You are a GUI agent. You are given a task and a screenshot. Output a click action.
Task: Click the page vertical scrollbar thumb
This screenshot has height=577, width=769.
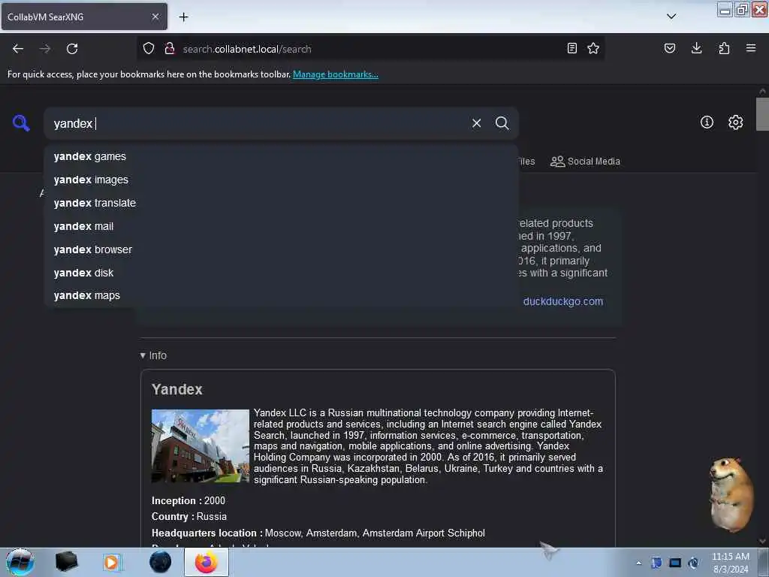(x=762, y=114)
